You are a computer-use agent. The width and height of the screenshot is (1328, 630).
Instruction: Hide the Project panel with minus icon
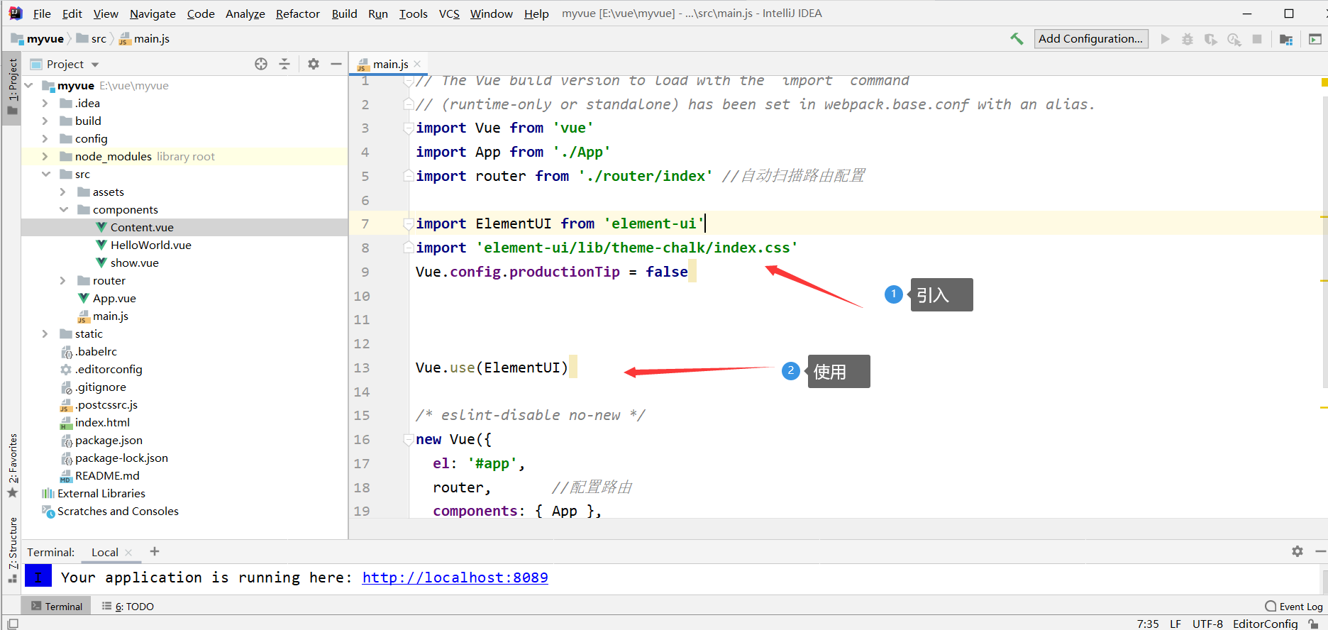[336, 64]
